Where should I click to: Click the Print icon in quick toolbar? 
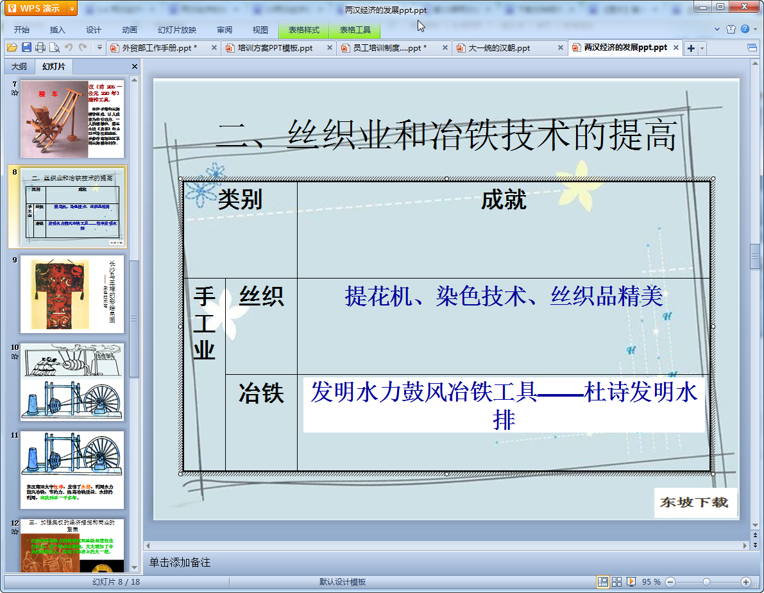pos(40,47)
